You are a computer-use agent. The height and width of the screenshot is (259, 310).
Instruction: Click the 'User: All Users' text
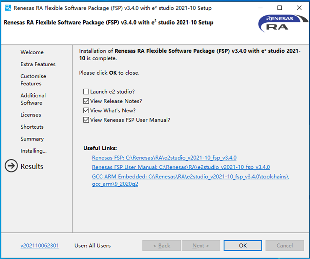(x=92, y=245)
